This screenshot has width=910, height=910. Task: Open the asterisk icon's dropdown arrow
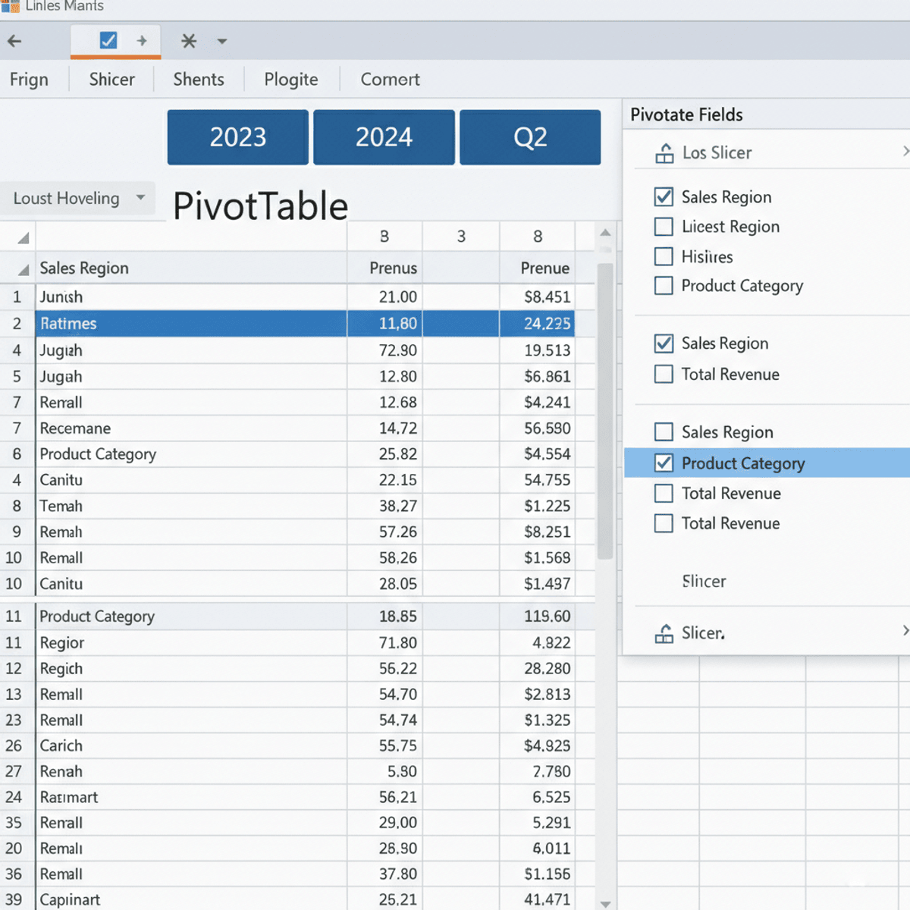221,41
